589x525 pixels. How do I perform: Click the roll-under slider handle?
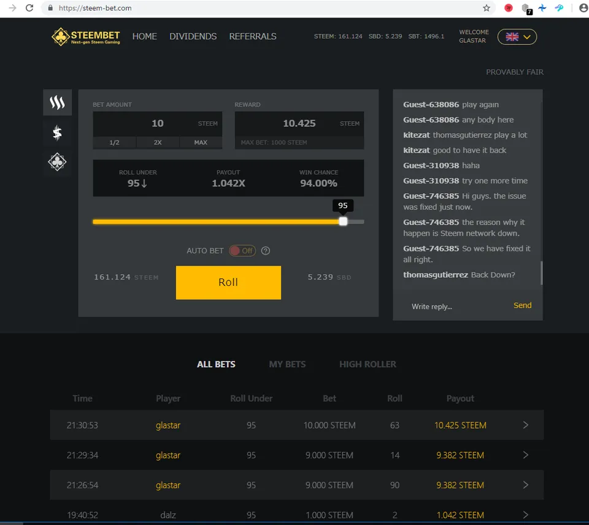click(343, 221)
